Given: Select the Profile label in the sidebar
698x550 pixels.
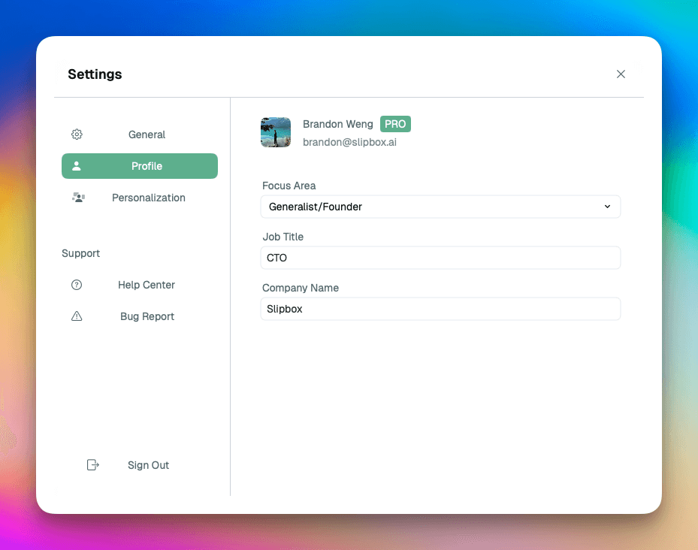Looking at the screenshot, I should (147, 166).
